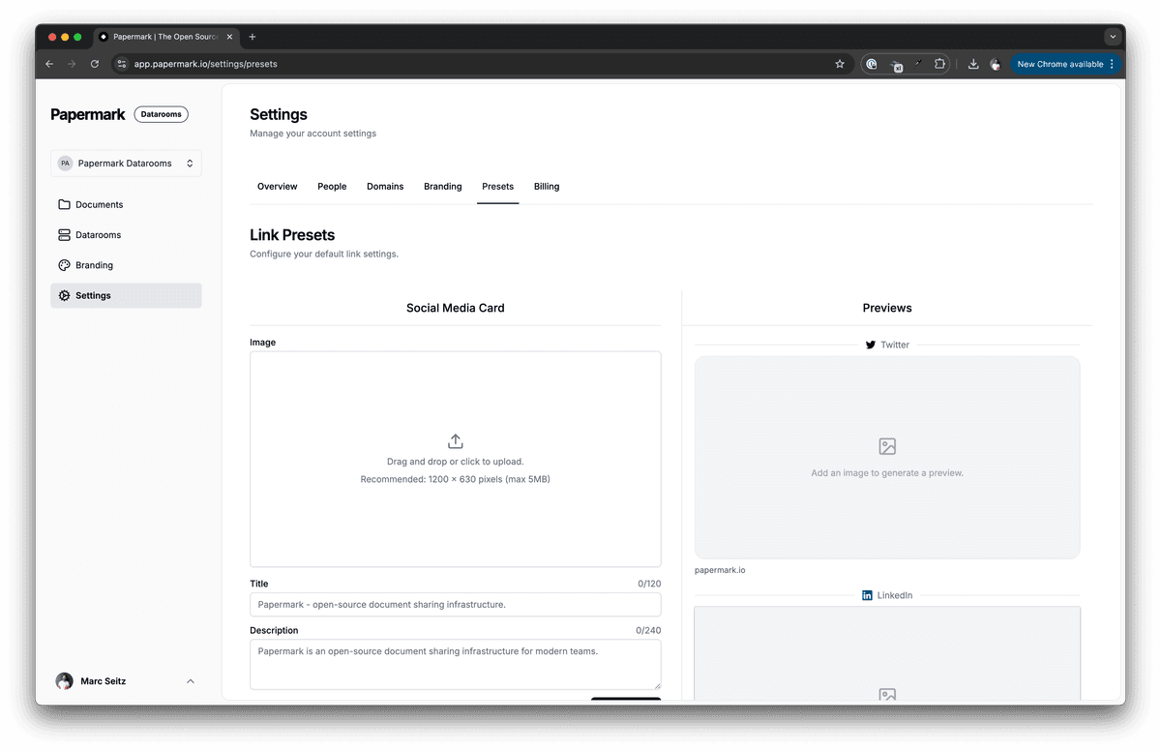
Task: Click the LinkedIn logo icon in Previews
Action: pos(867,595)
